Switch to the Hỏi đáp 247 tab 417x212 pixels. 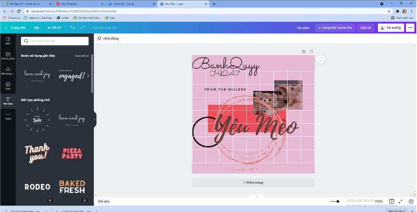(27, 4)
